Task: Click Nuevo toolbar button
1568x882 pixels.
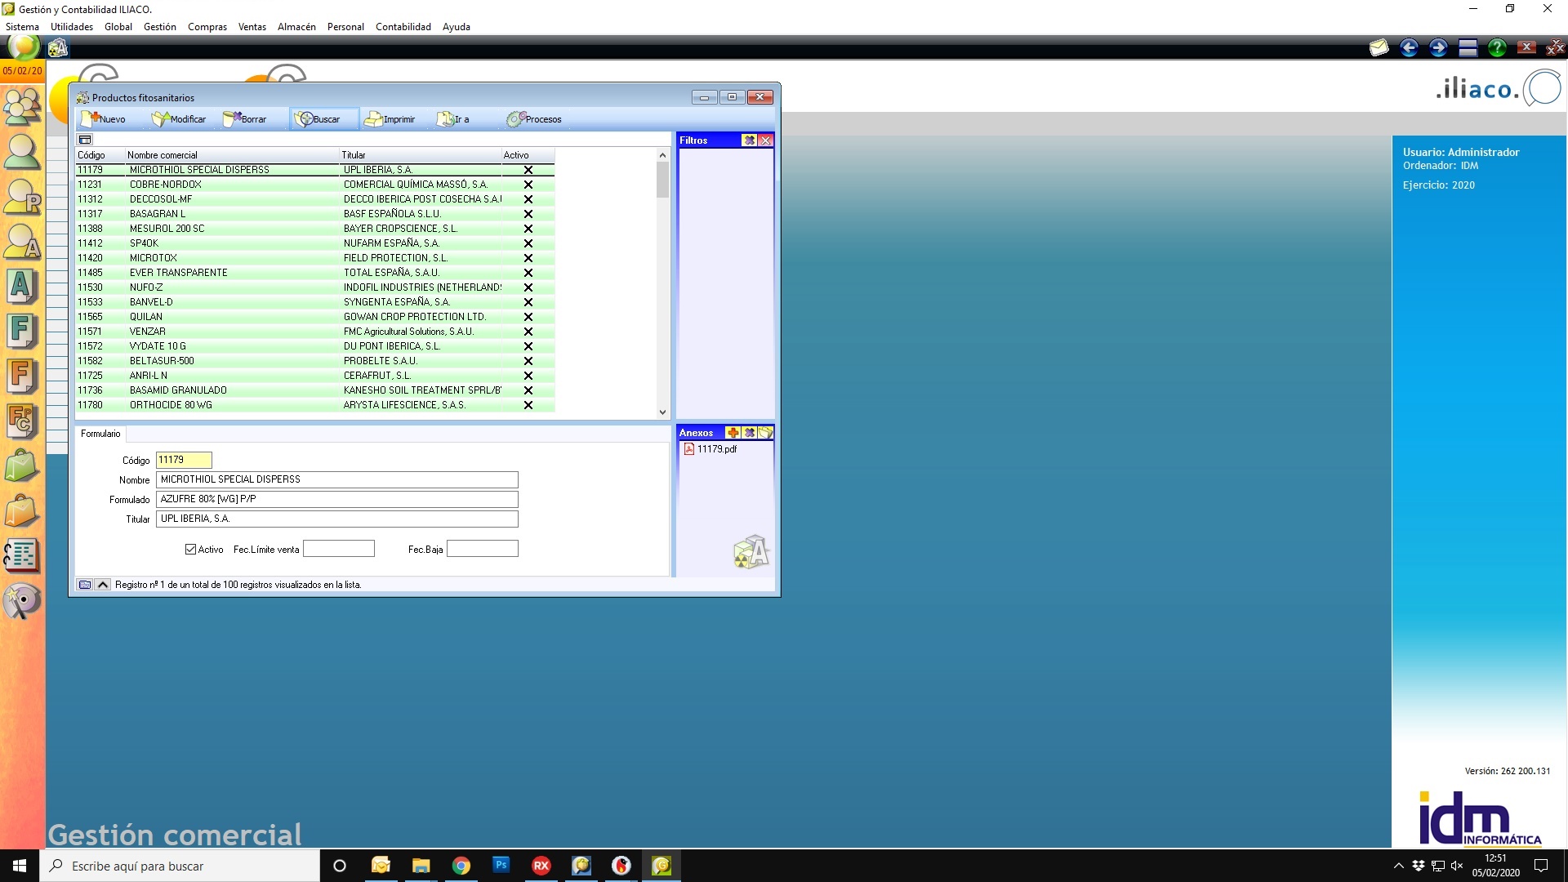Action: (x=104, y=119)
